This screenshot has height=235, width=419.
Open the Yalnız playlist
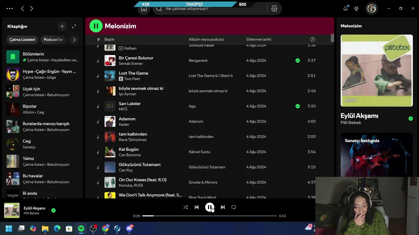[x=43, y=161]
